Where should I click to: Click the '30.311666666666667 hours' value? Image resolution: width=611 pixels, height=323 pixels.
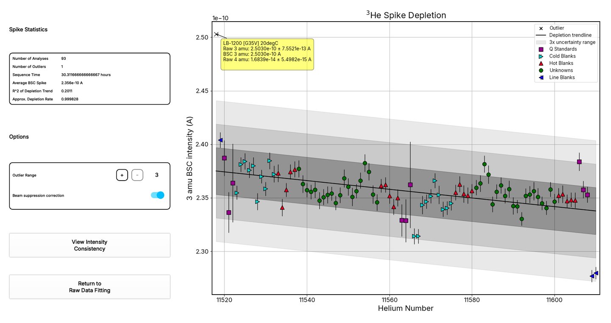coord(86,75)
